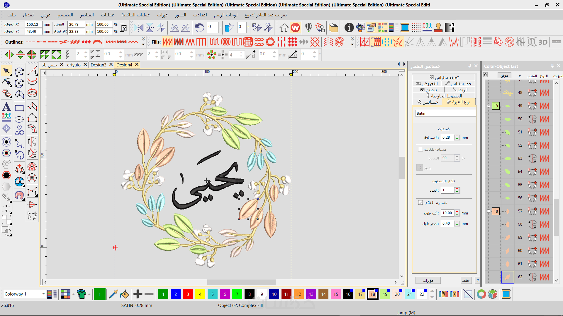Select the arrow selection tool
Image resolution: width=563 pixels, height=316 pixels.
click(6, 71)
